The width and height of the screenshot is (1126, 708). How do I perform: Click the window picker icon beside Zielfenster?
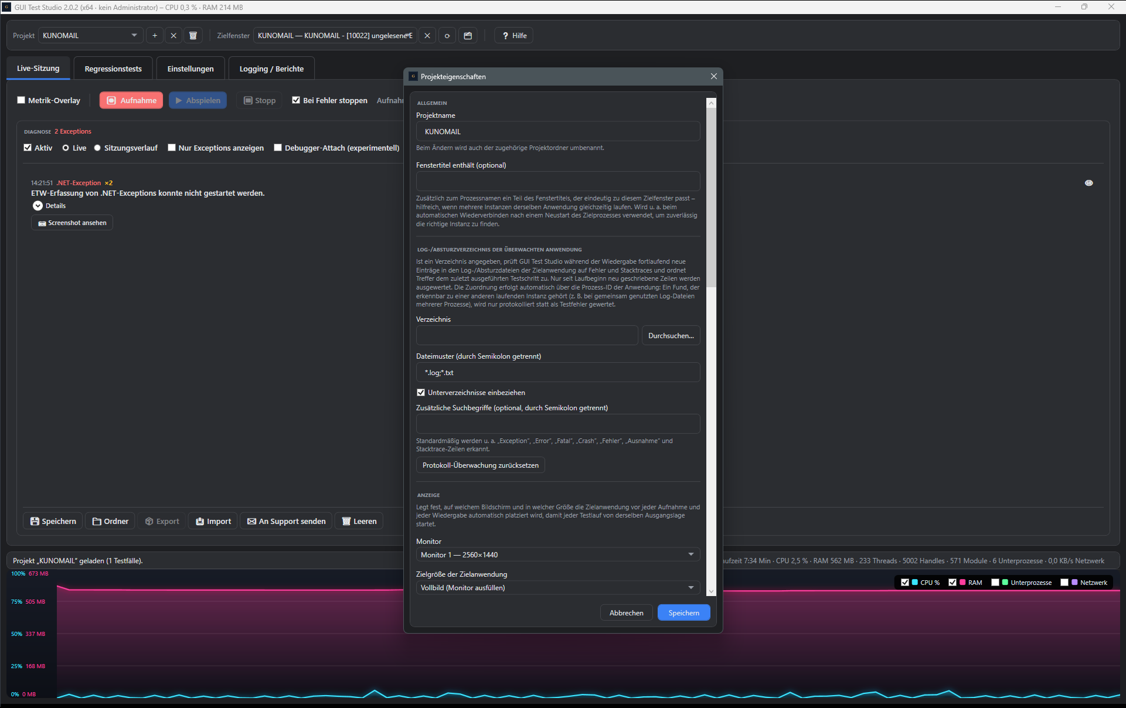pos(468,36)
